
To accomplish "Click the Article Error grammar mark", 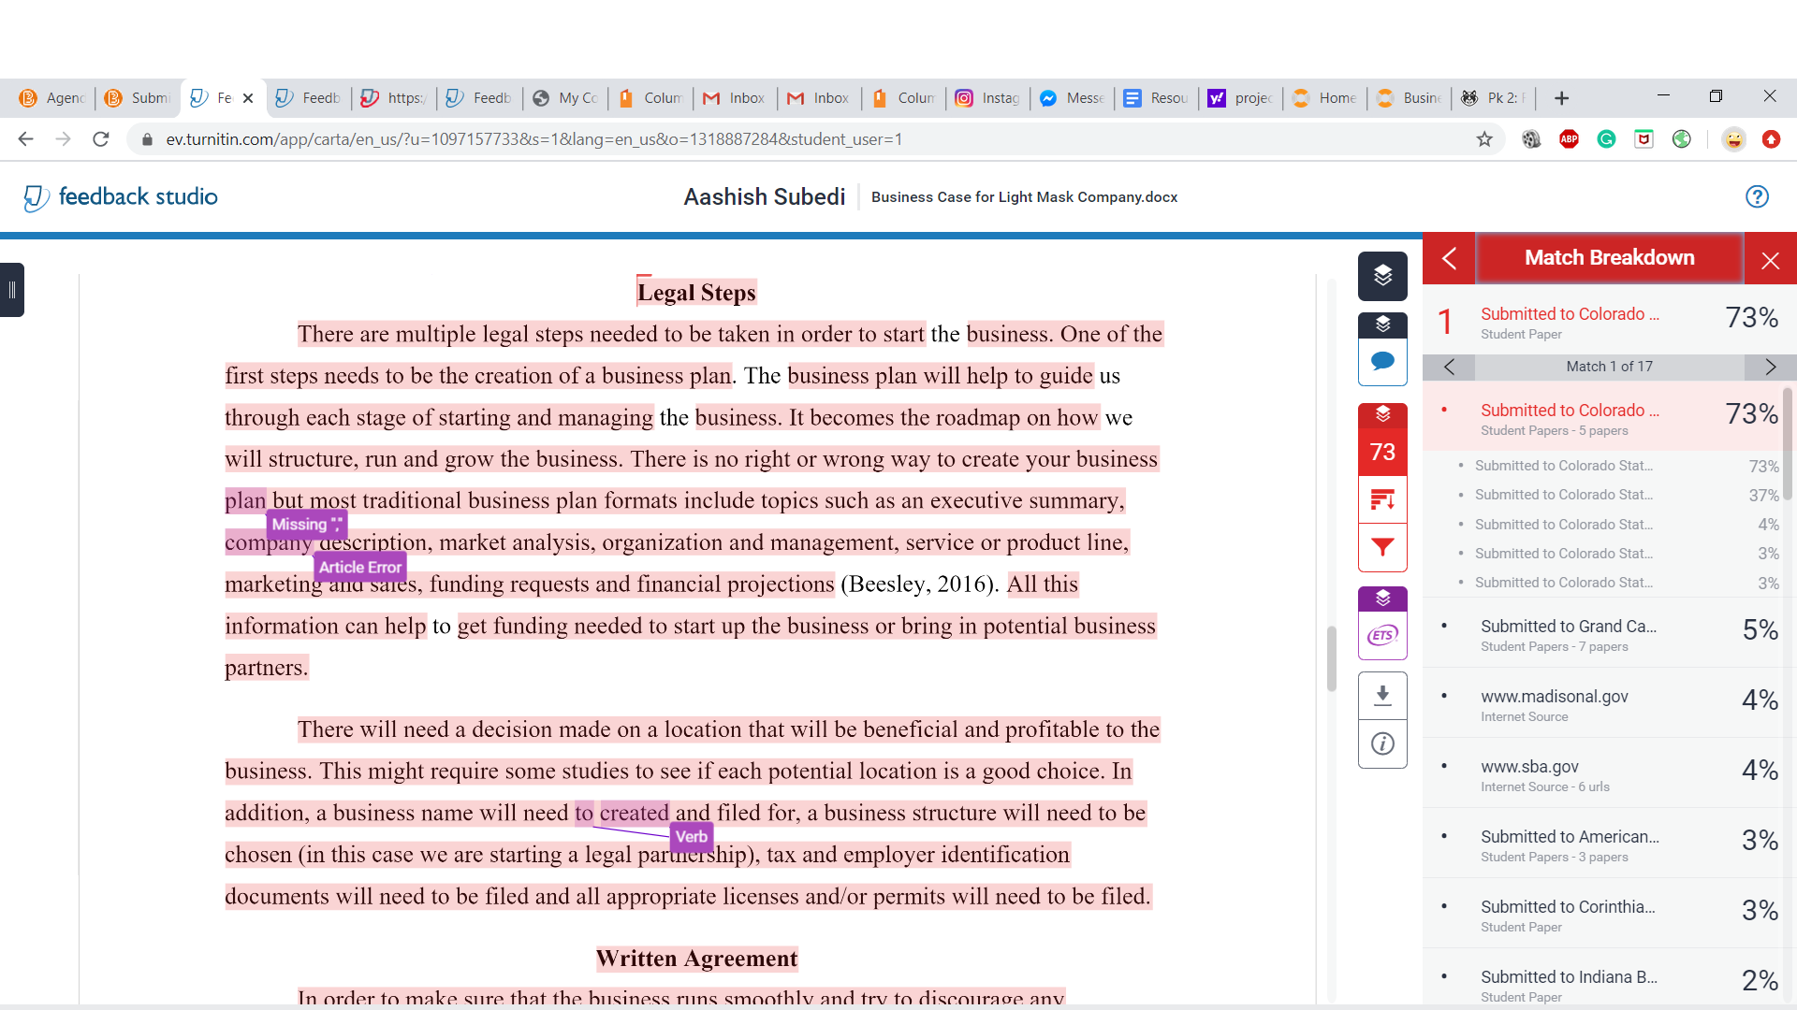I will (360, 567).
